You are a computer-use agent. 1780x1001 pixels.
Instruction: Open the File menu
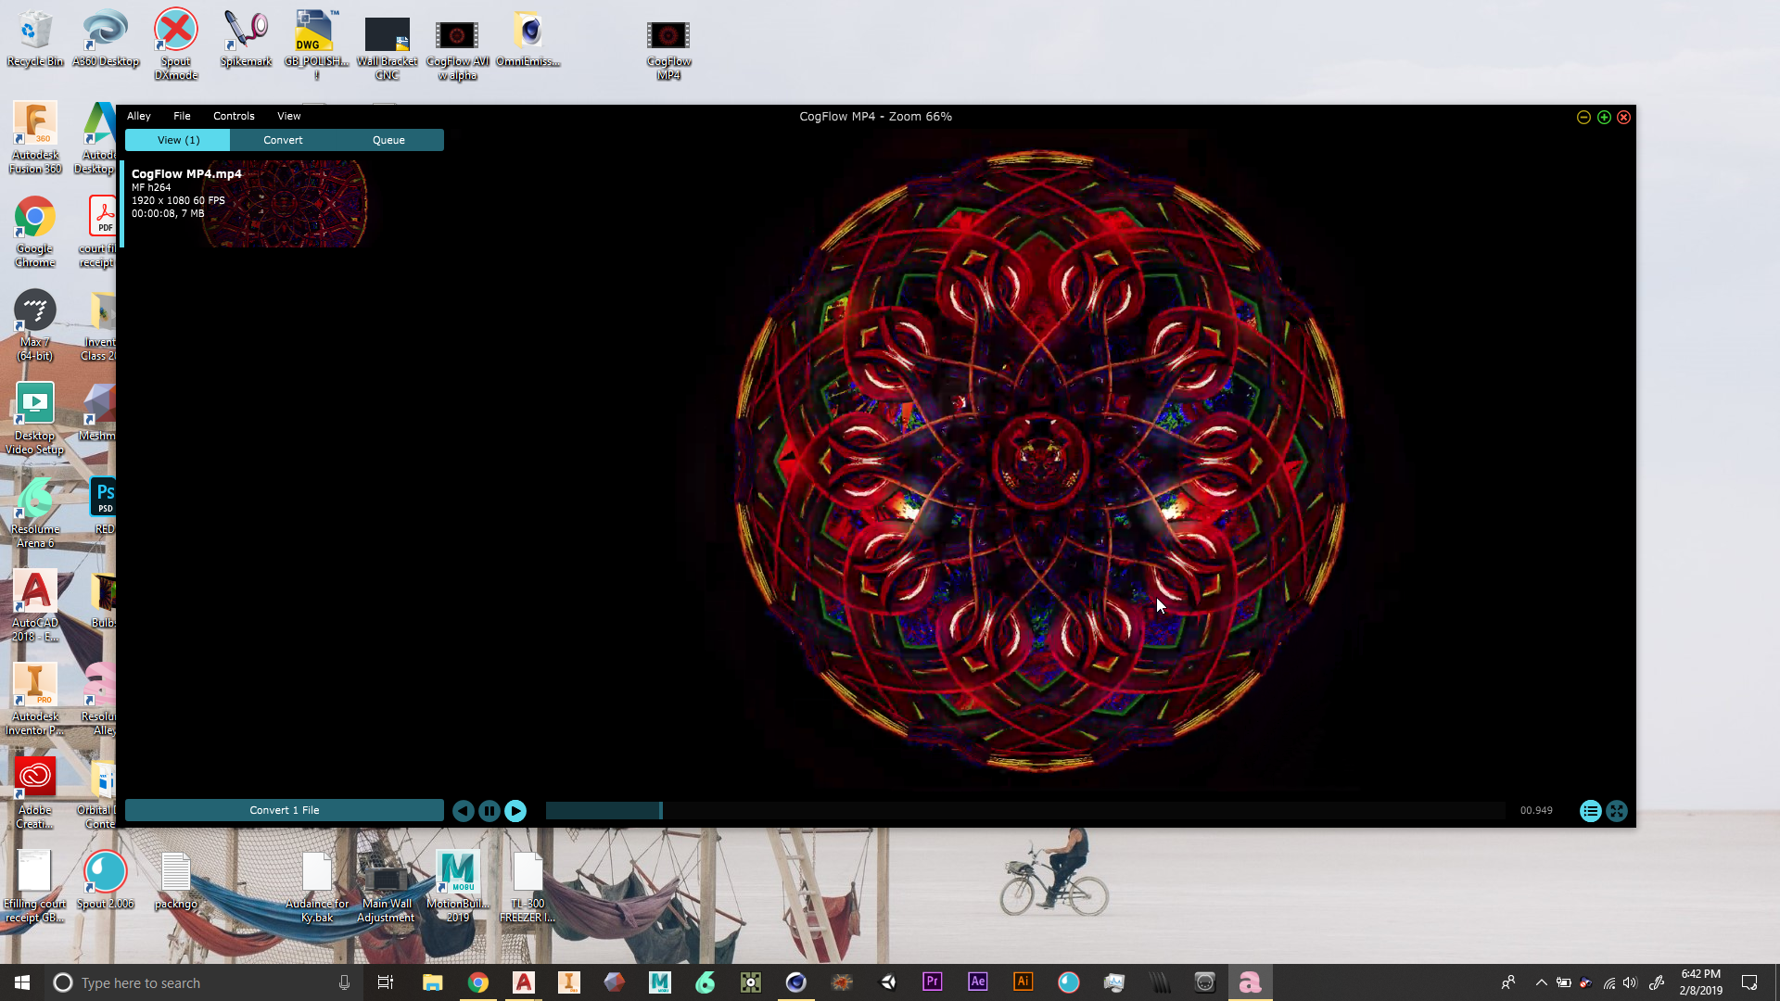click(x=182, y=116)
